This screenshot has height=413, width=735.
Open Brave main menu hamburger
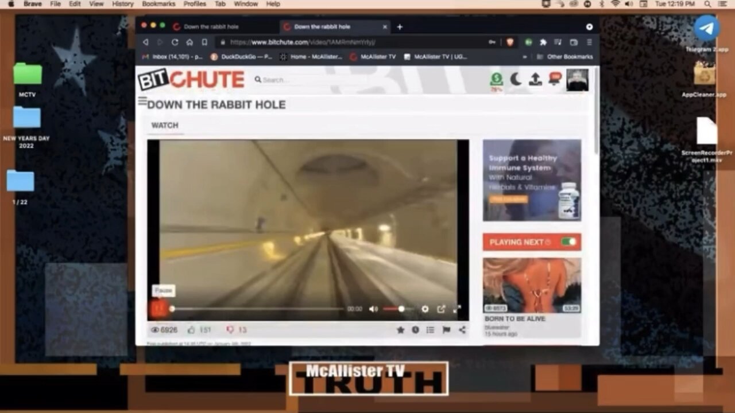point(589,42)
